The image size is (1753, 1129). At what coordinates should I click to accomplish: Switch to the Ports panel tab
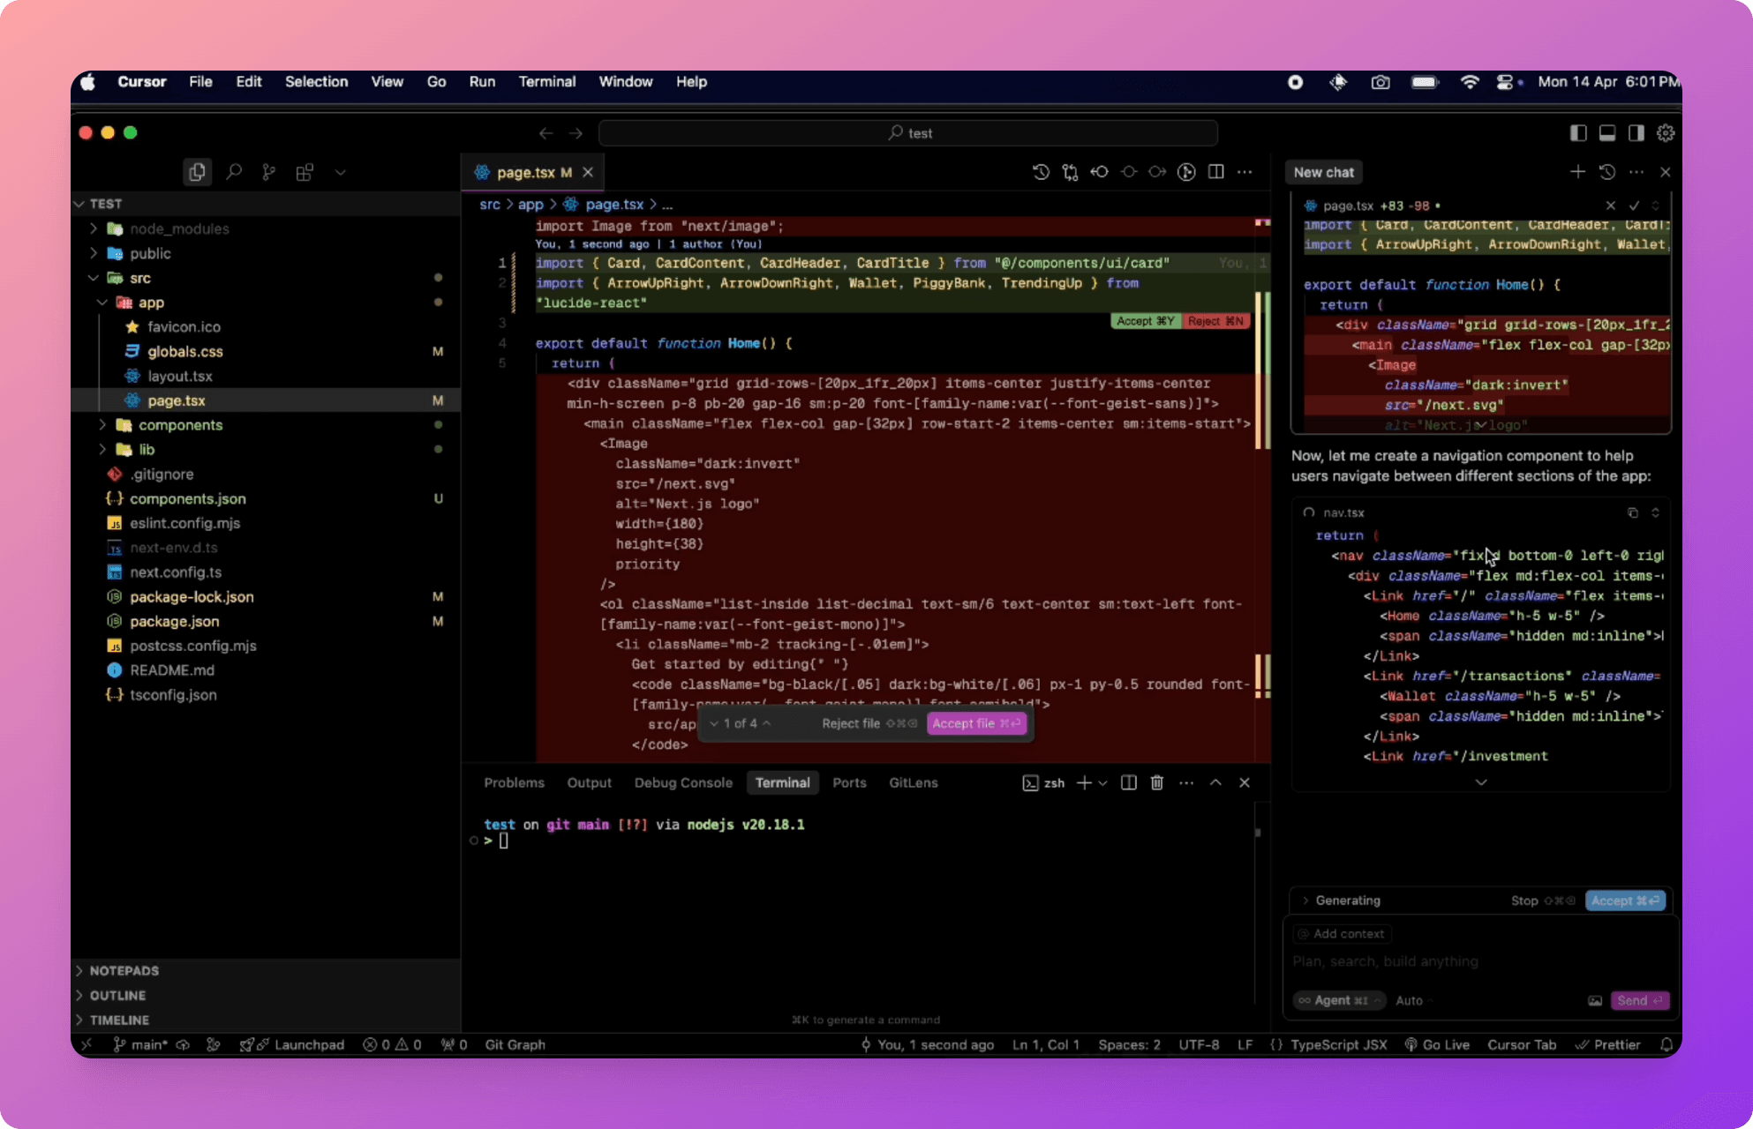849,782
